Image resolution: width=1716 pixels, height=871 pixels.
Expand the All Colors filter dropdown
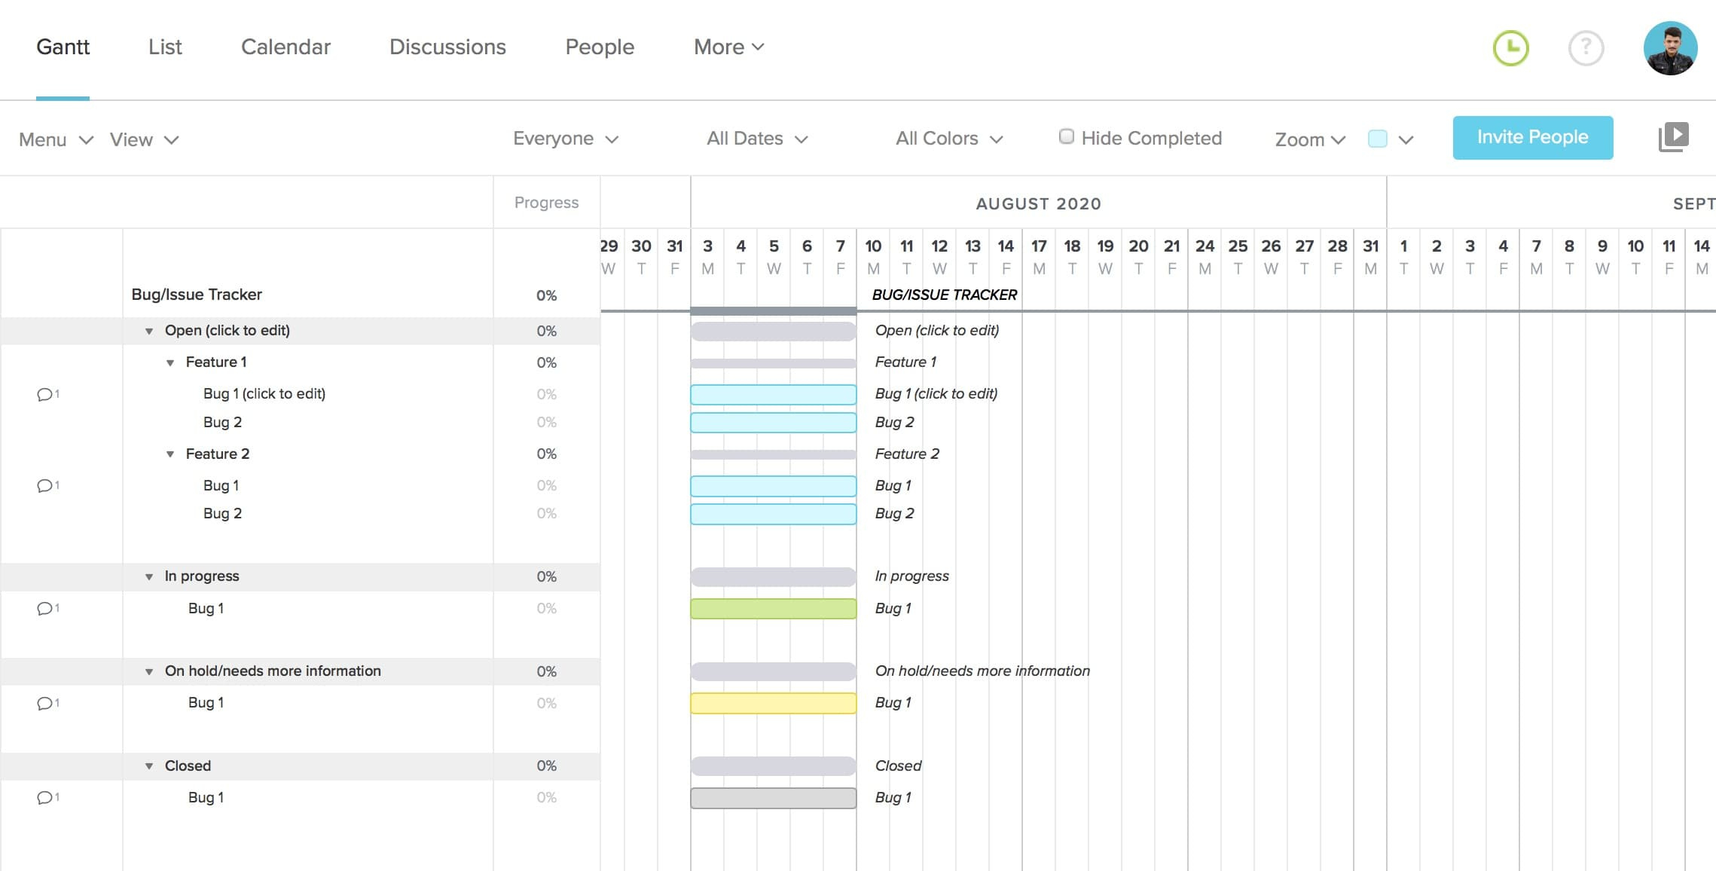coord(948,138)
